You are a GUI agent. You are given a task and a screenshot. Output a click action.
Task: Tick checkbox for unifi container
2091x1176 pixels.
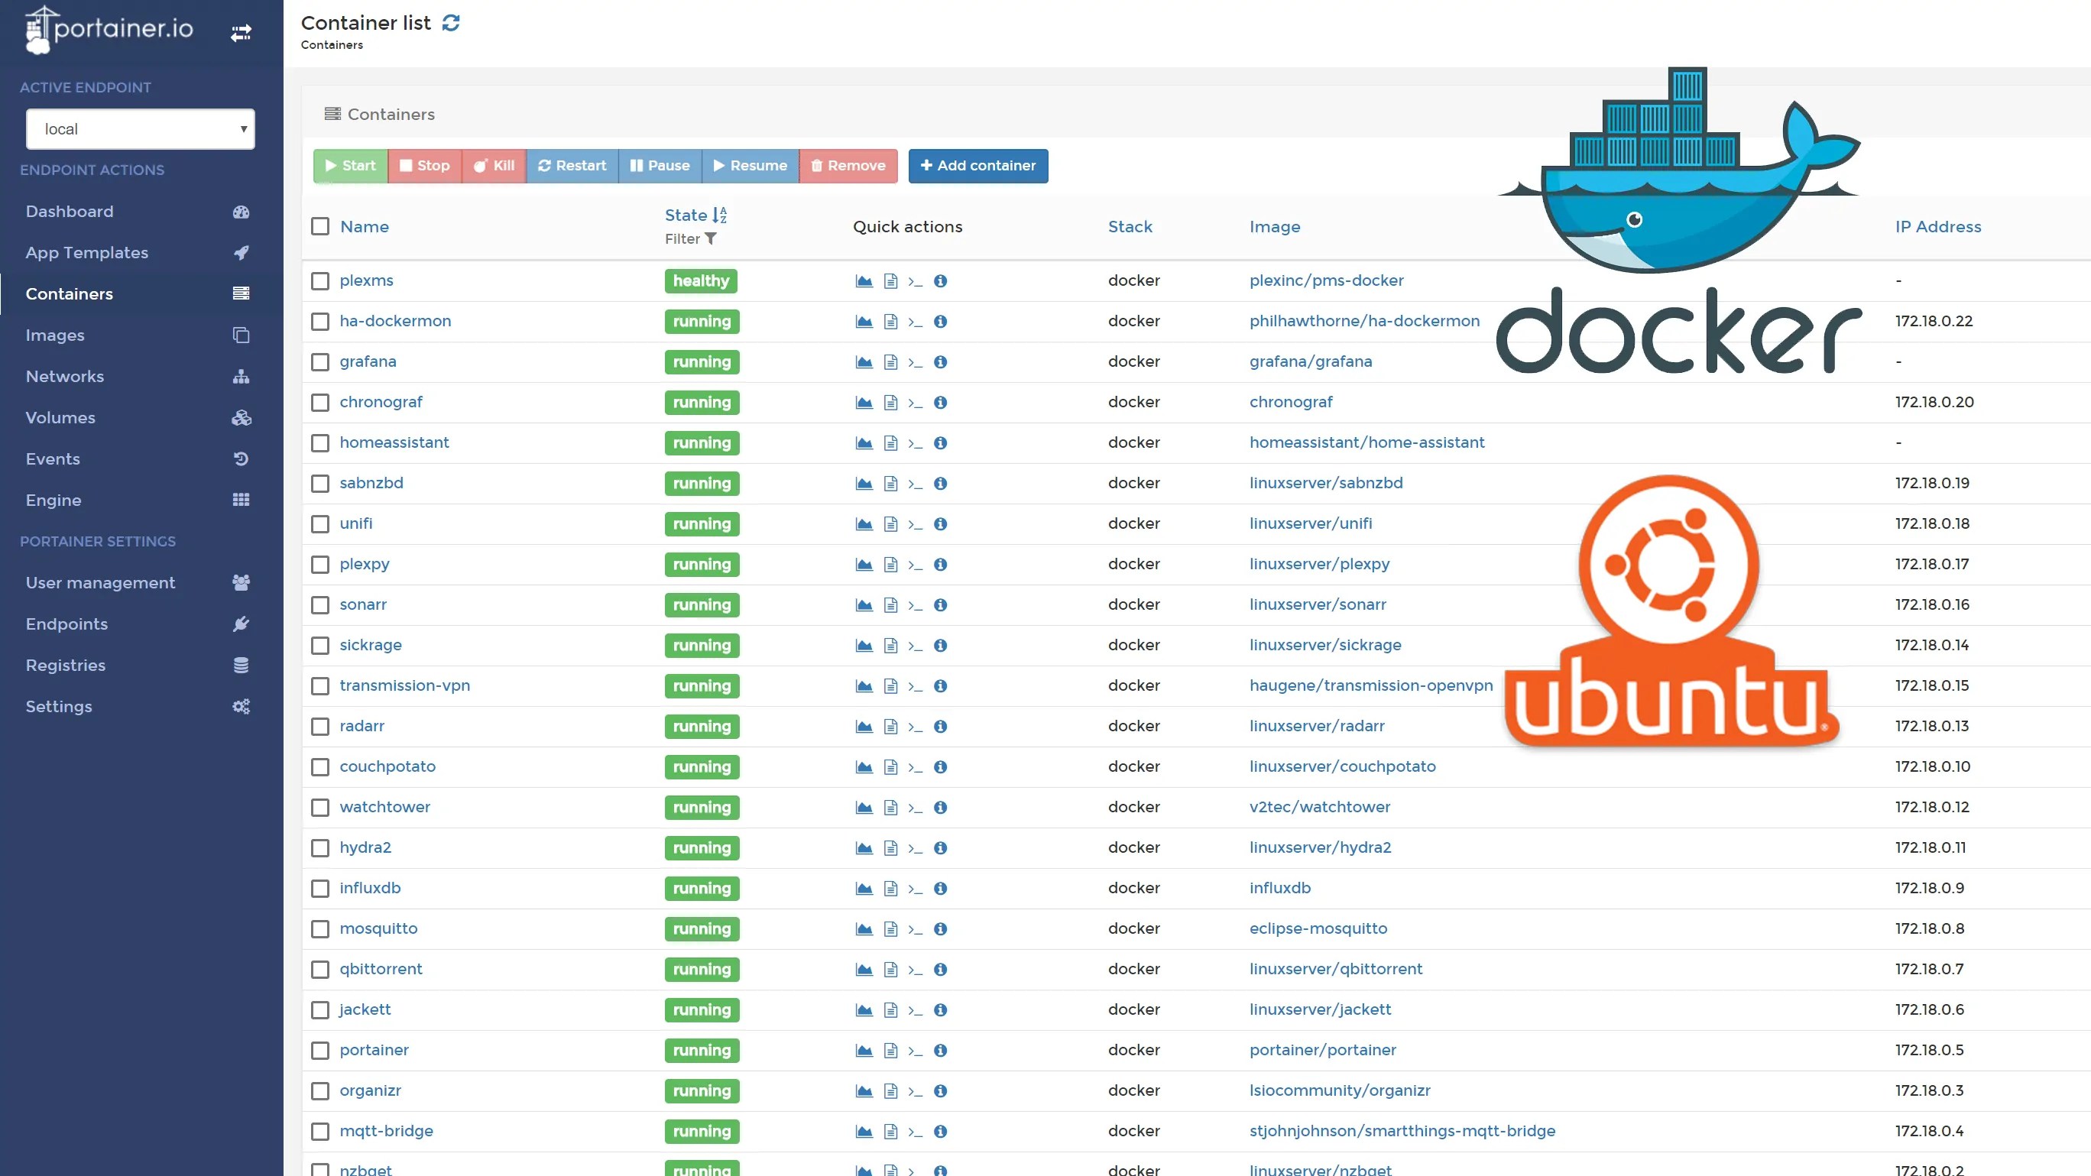(321, 523)
